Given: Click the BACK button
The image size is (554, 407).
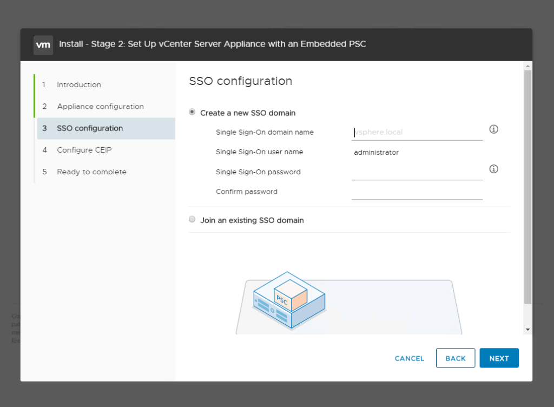Looking at the screenshot, I should click(x=456, y=358).
